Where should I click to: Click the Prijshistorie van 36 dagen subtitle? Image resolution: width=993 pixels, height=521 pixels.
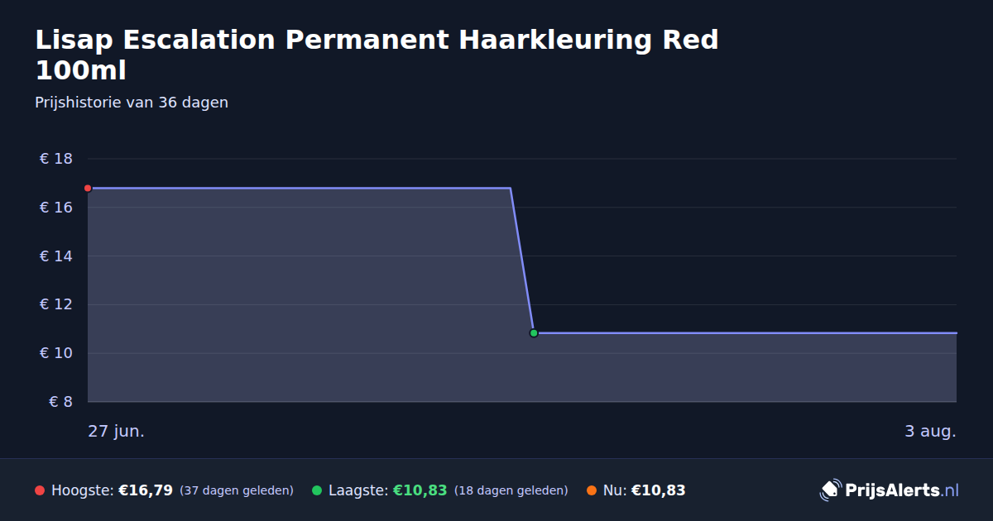pyautogui.click(x=132, y=103)
